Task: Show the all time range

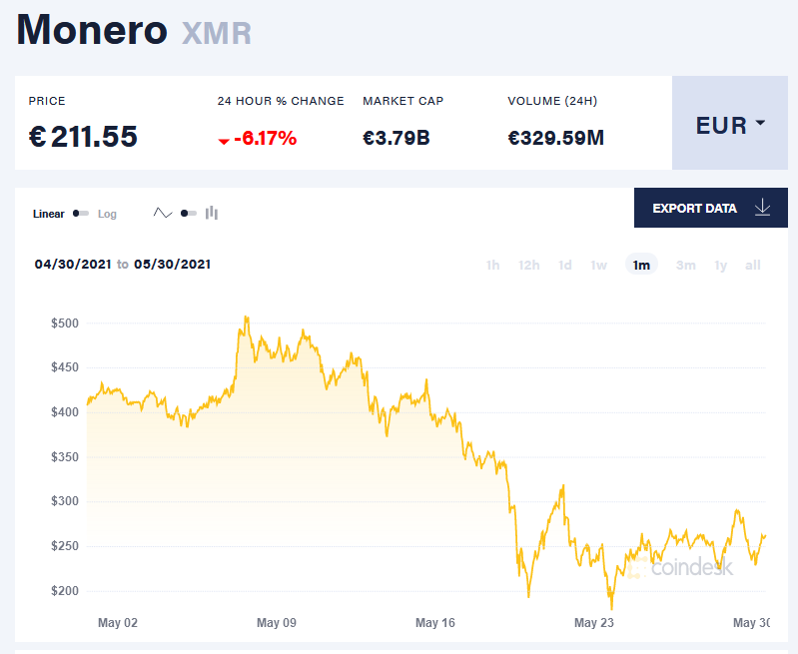Action: pos(753,266)
